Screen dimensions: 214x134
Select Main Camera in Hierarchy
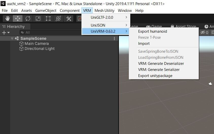[x=37, y=44]
